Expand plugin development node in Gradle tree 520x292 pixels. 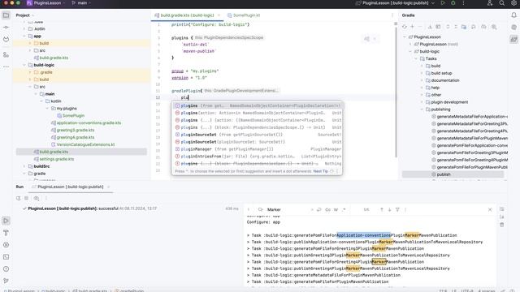[x=422, y=102]
